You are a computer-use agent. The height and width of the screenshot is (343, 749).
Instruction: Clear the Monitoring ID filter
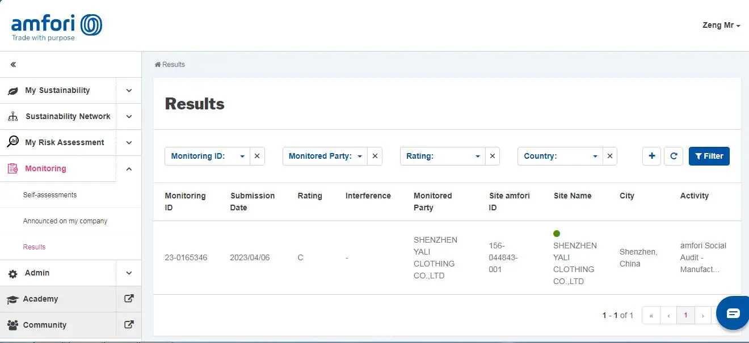pos(257,156)
